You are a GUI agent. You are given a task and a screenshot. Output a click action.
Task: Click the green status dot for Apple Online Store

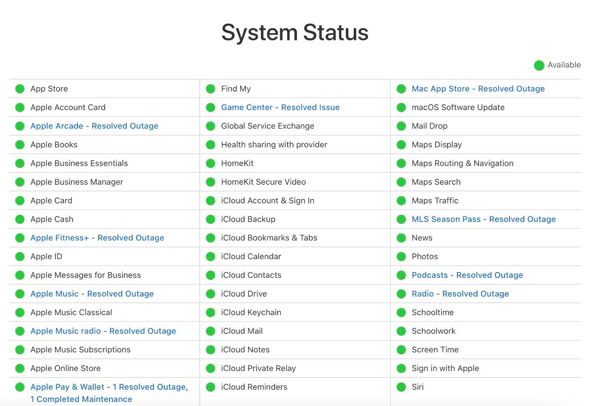pos(20,368)
